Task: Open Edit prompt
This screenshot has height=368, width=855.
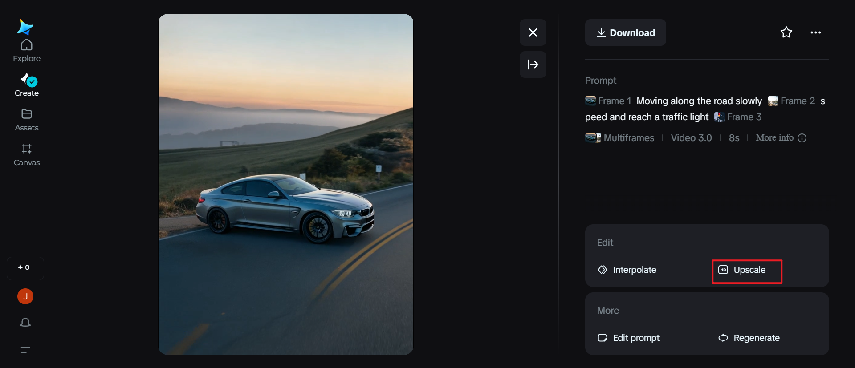Action: pos(628,338)
